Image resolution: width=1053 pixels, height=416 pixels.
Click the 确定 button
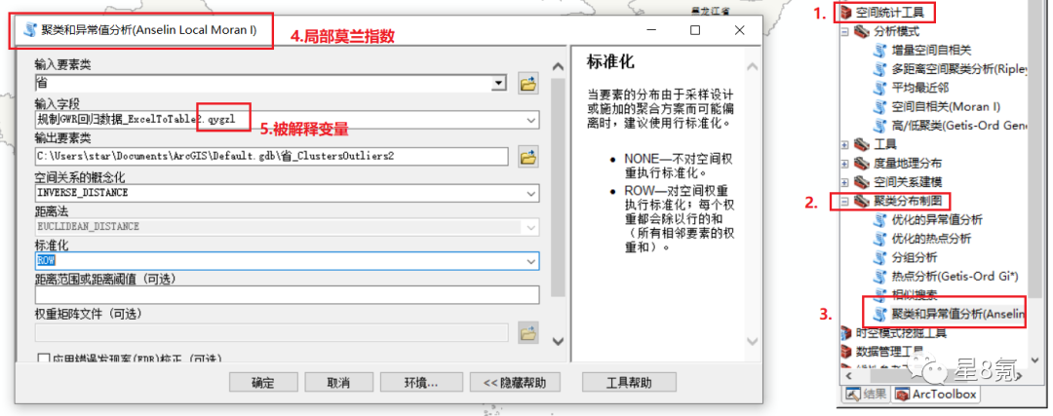263,383
